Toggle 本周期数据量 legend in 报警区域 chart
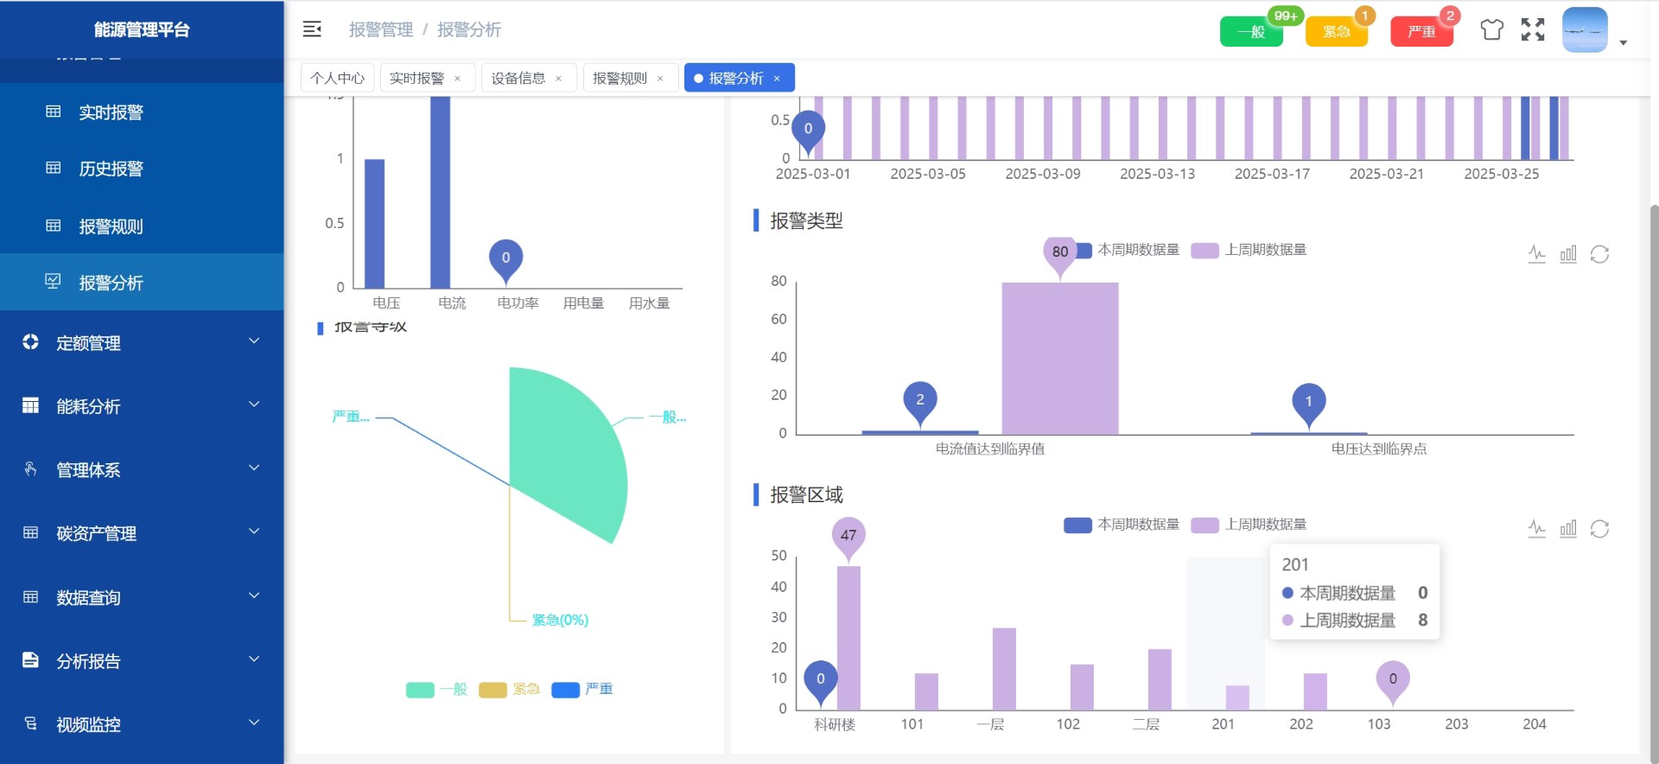Viewport: 1659px width, 764px height. [1122, 525]
